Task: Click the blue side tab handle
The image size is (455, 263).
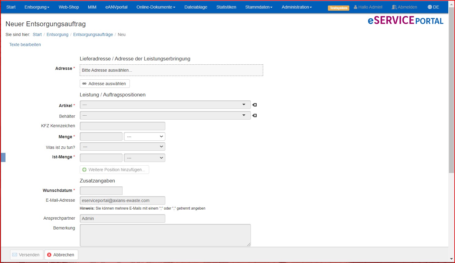Action: (3, 157)
